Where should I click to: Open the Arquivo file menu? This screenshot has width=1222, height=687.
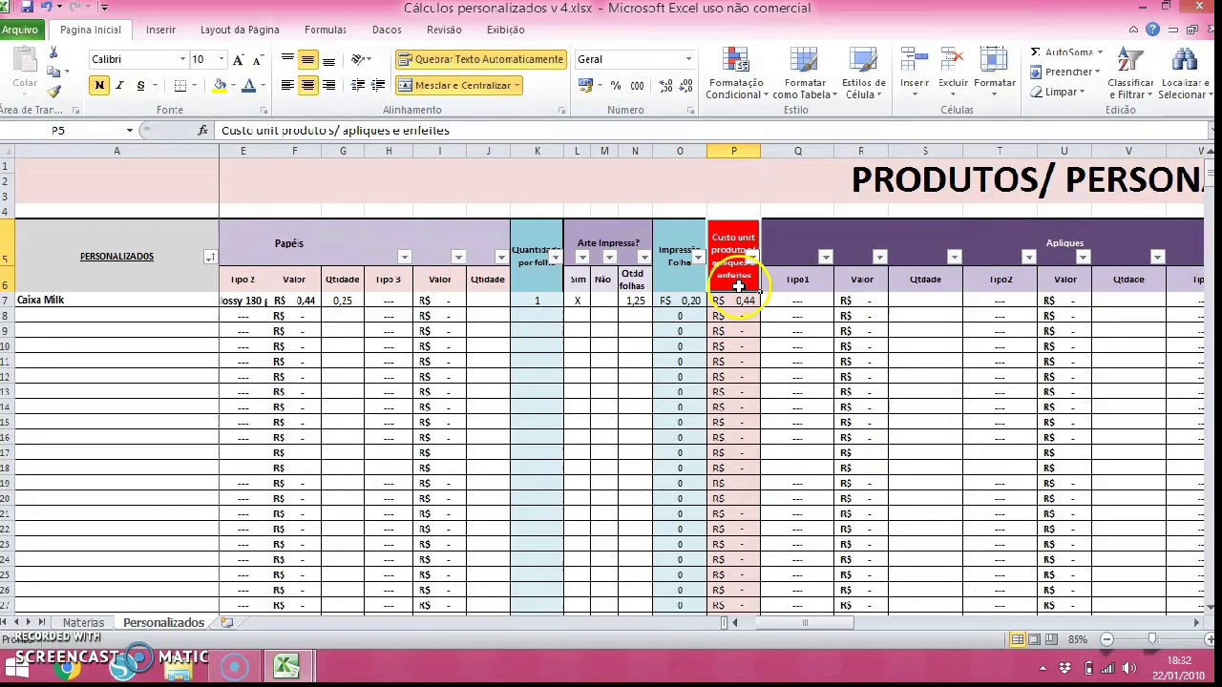(20, 30)
